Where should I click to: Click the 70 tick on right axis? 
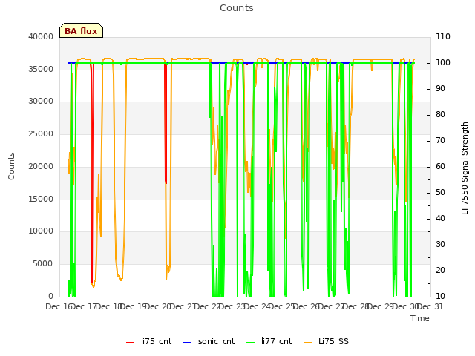coord(440,141)
